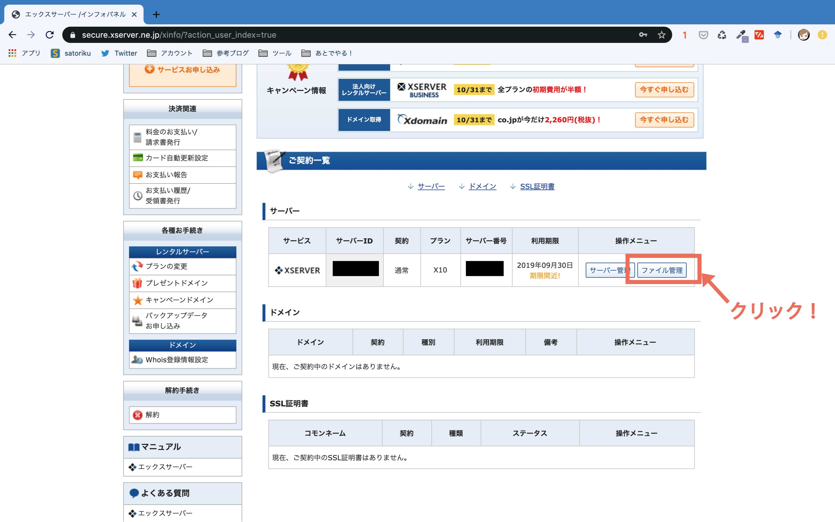Open 料金のお支払い/請求書発行

pyautogui.click(x=182, y=137)
